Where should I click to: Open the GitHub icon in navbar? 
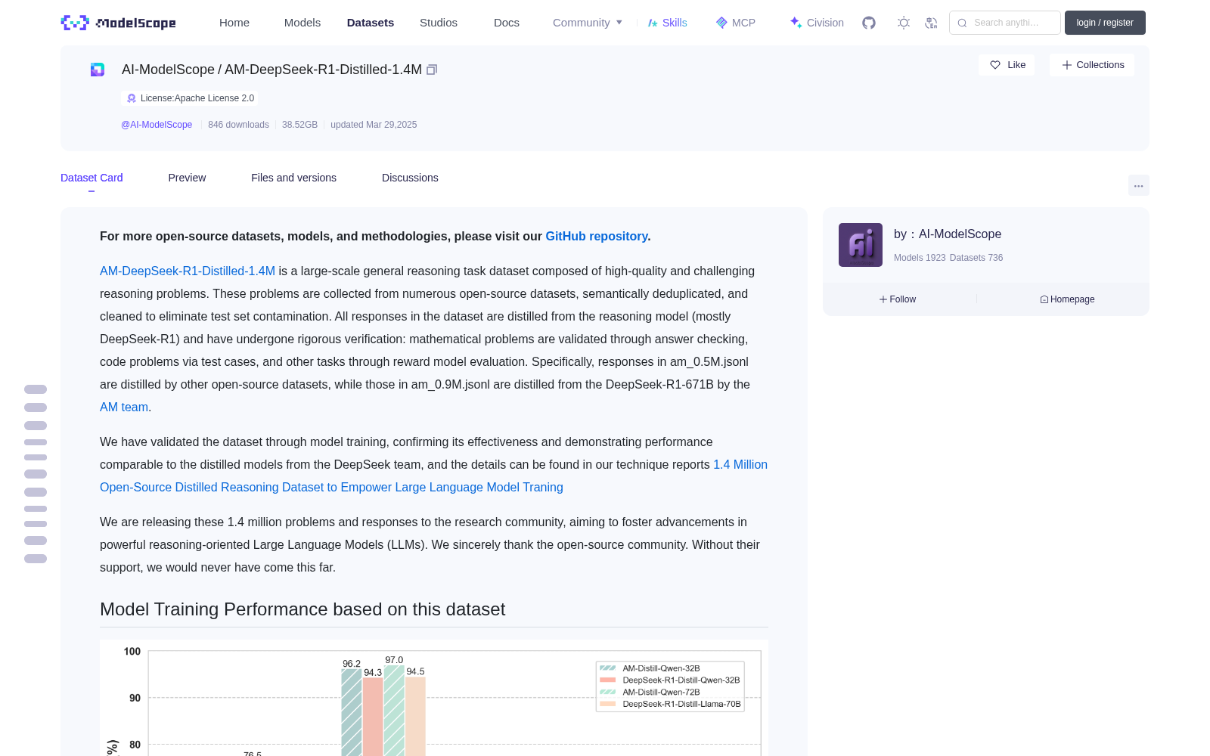869,23
